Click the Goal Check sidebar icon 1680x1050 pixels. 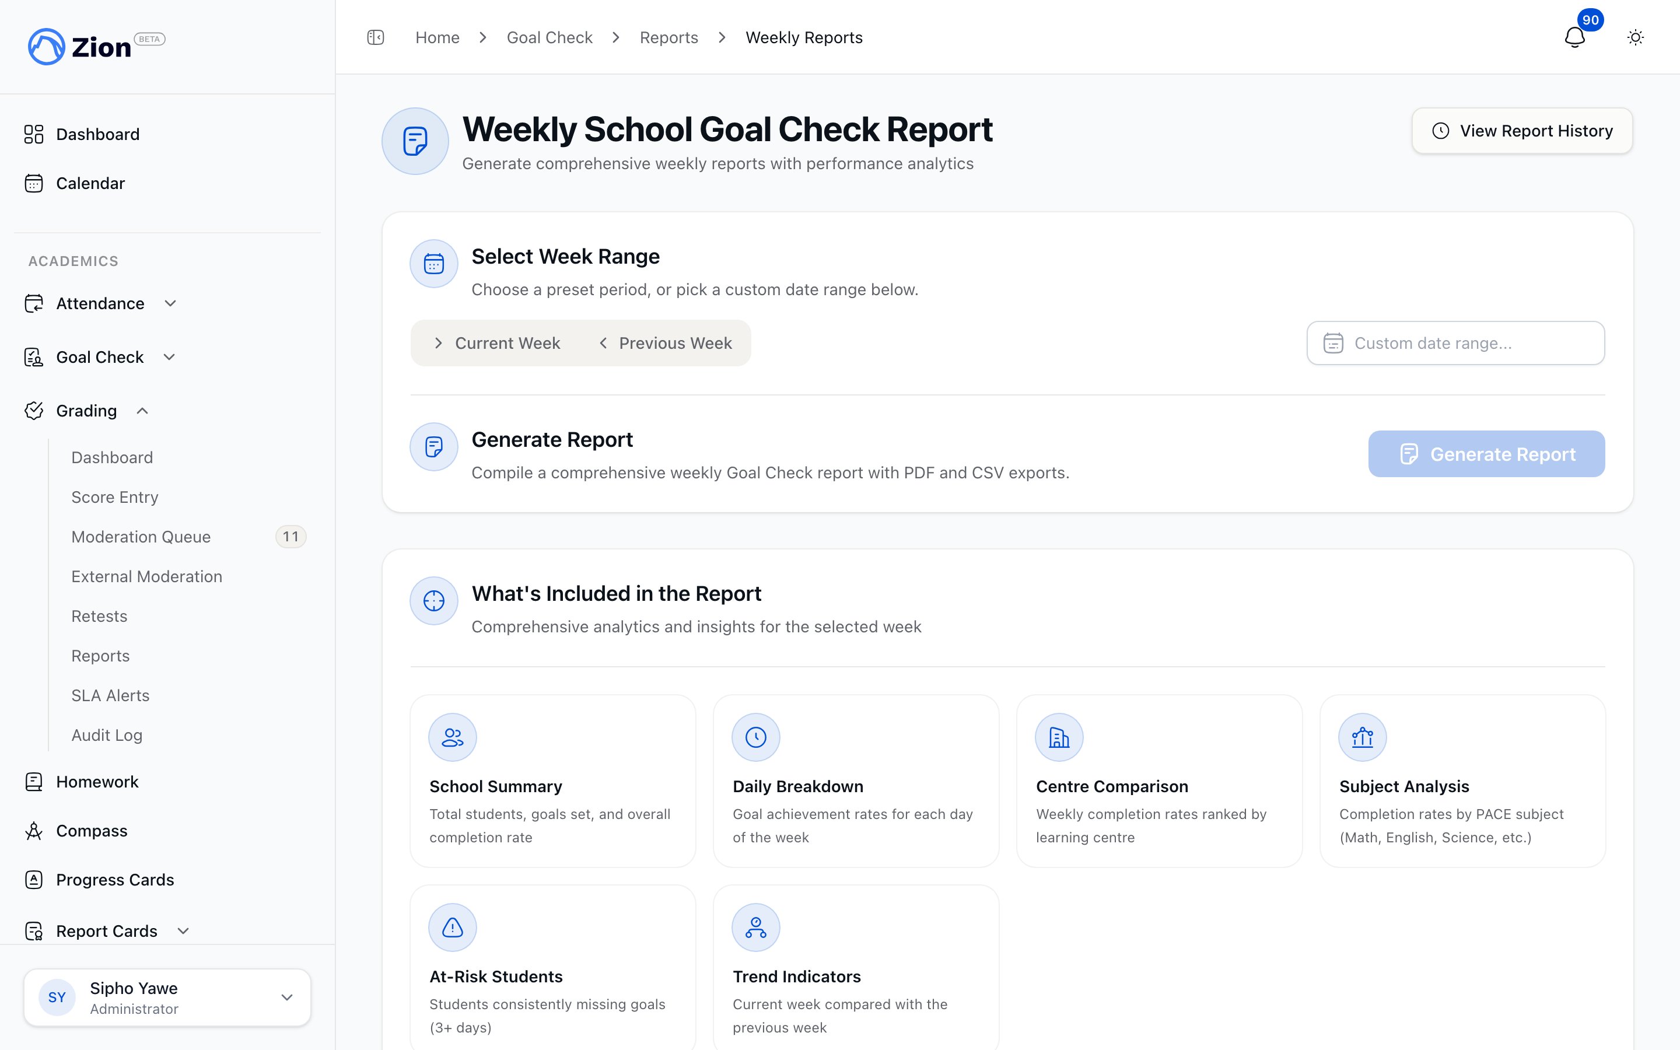33,357
